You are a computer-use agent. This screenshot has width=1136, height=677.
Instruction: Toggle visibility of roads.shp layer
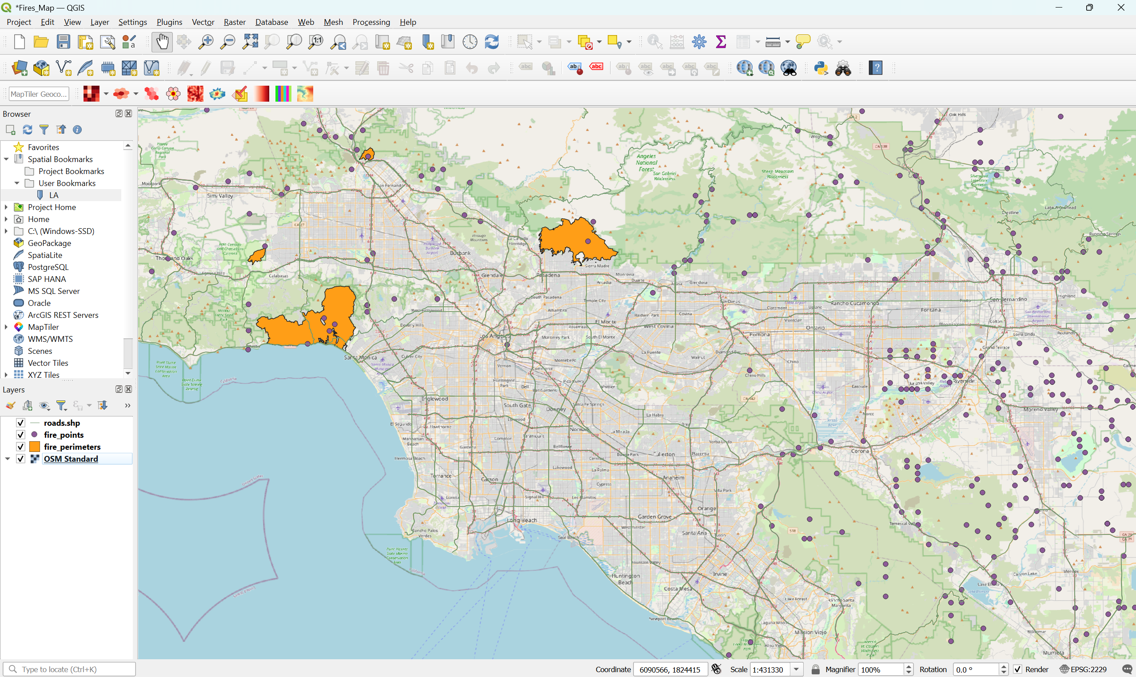pyautogui.click(x=20, y=423)
